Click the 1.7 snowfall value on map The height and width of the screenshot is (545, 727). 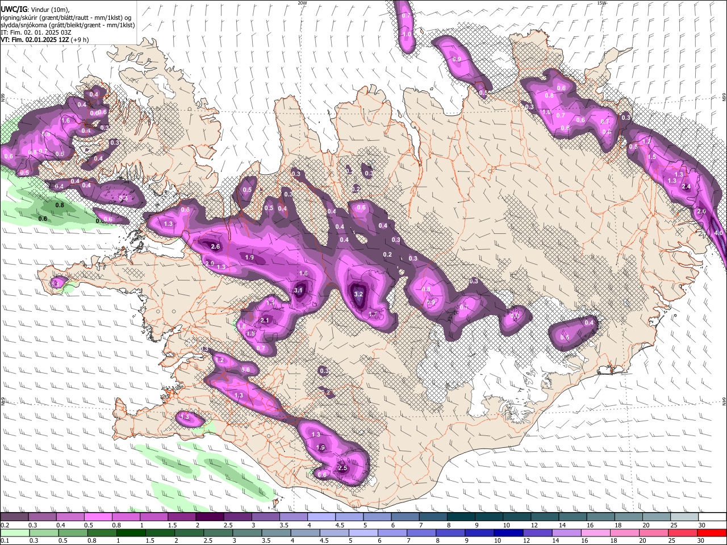click(x=373, y=314)
